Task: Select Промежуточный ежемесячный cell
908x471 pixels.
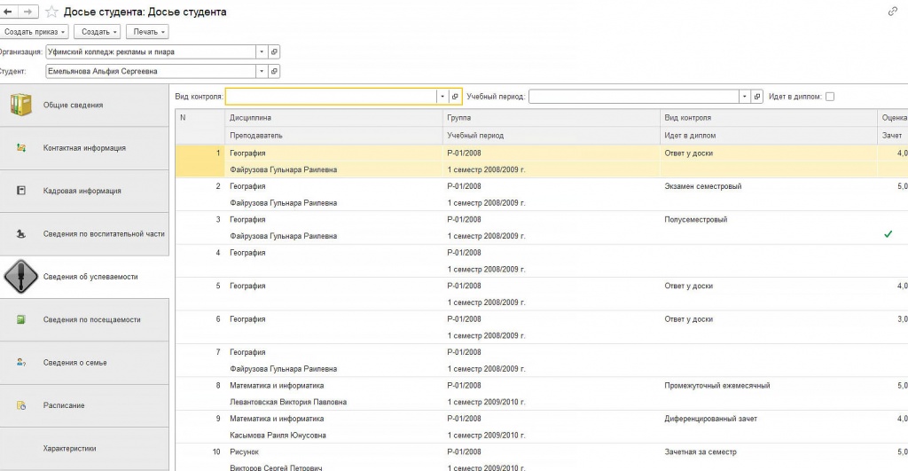Action: [x=716, y=385]
